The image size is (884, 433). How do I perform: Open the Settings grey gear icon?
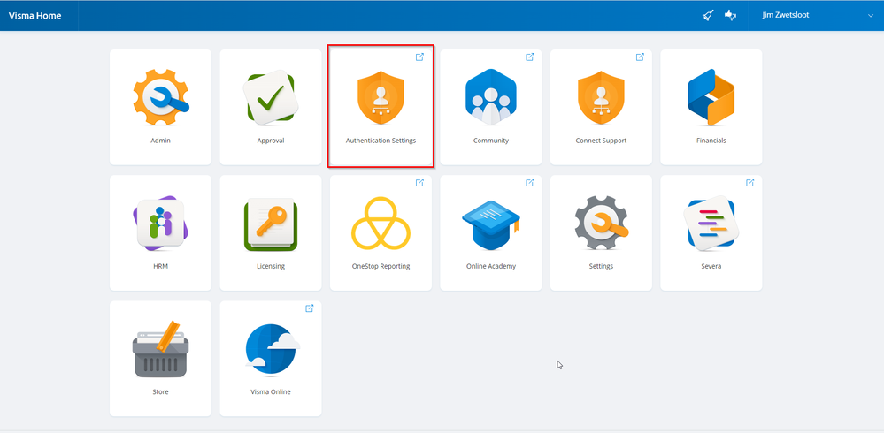tap(601, 224)
